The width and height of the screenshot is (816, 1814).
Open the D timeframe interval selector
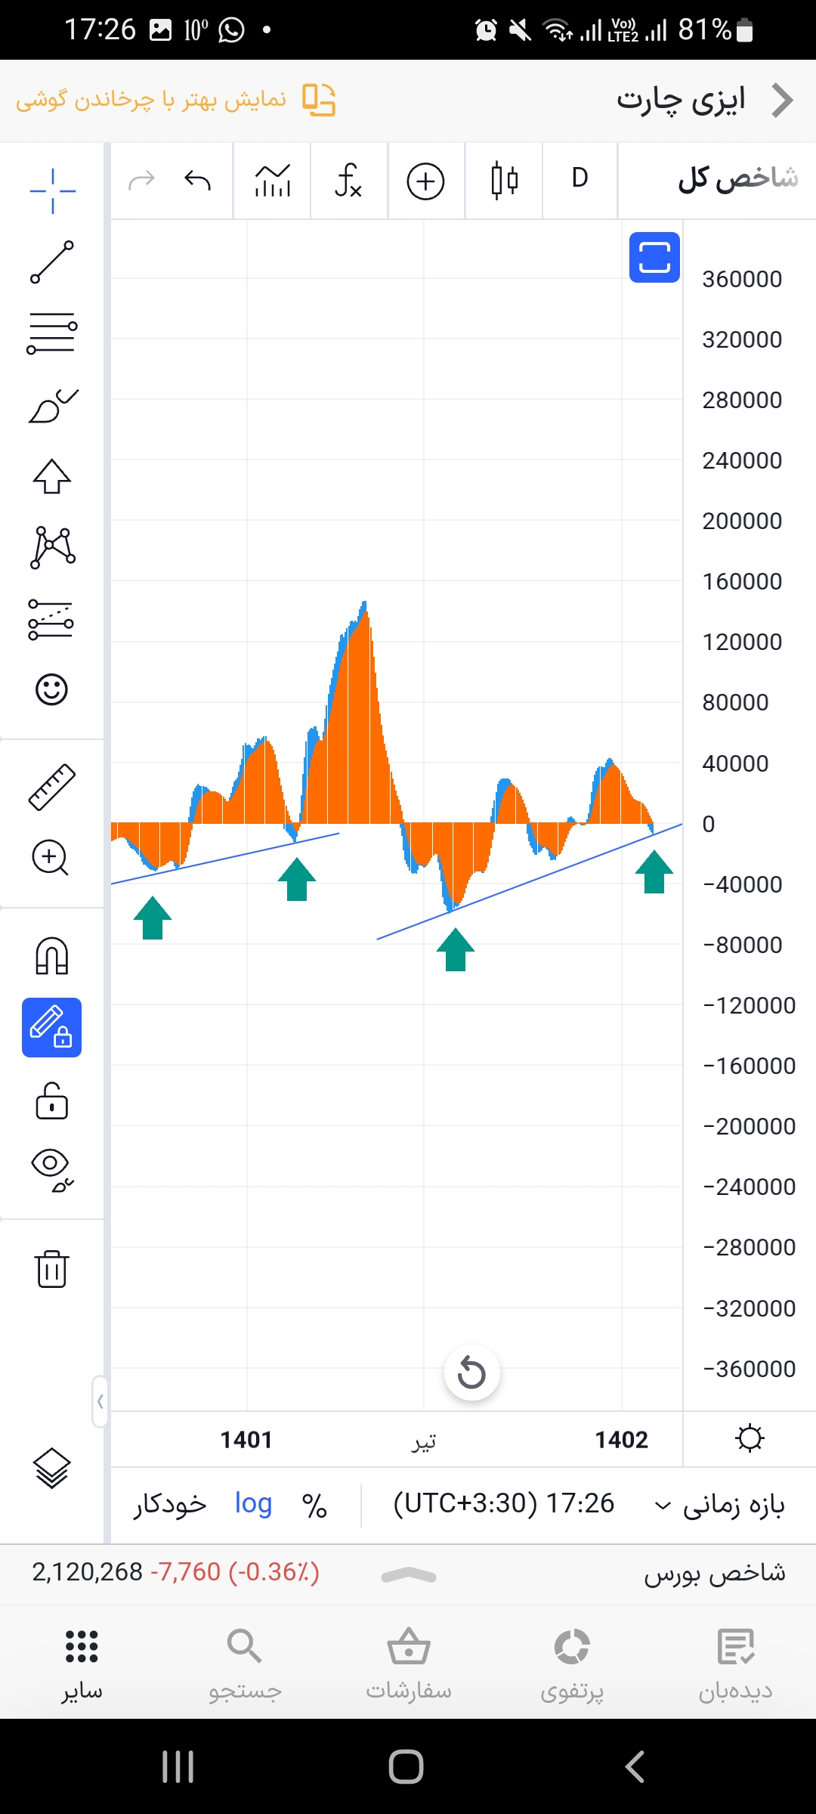(x=580, y=178)
